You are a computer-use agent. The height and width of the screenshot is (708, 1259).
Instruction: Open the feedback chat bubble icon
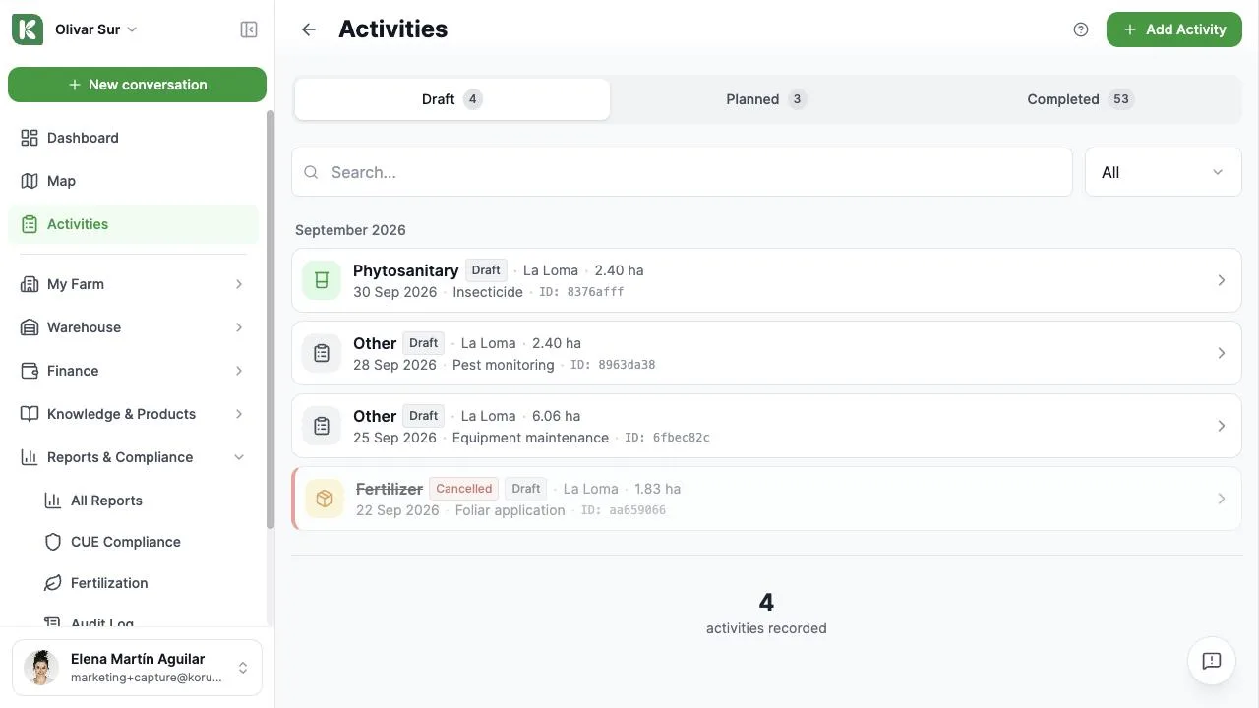pyautogui.click(x=1212, y=661)
